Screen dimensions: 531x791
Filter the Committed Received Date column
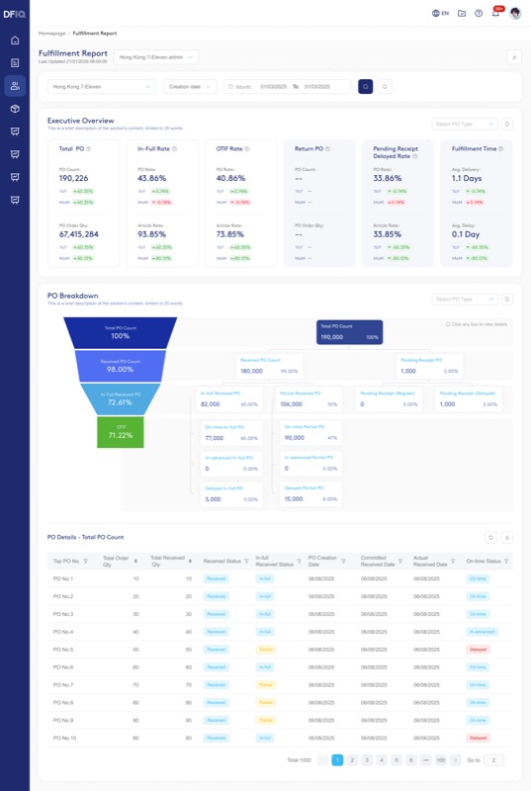click(400, 561)
